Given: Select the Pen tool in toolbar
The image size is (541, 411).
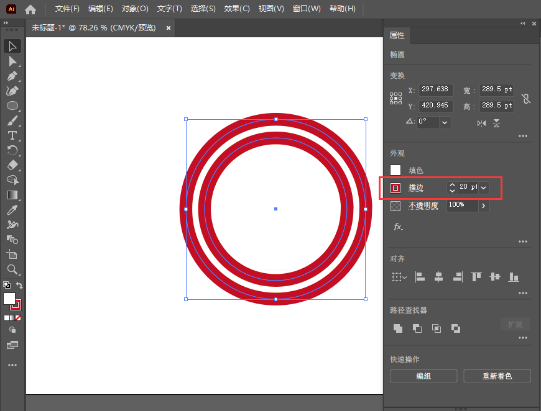Looking at the screenshot, I should 12,76.
